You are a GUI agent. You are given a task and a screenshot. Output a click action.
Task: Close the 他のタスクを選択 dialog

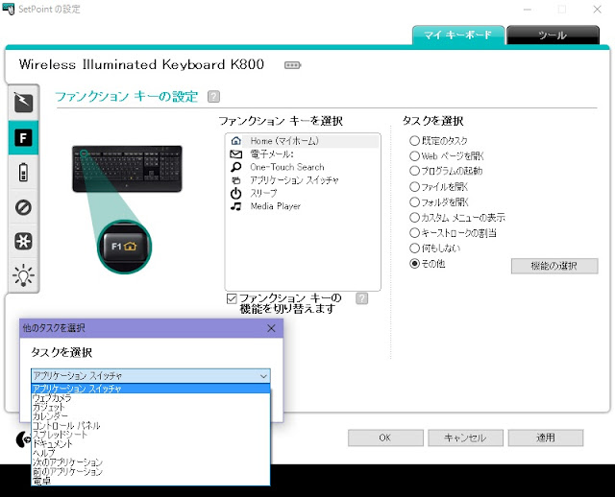[271, 328]
